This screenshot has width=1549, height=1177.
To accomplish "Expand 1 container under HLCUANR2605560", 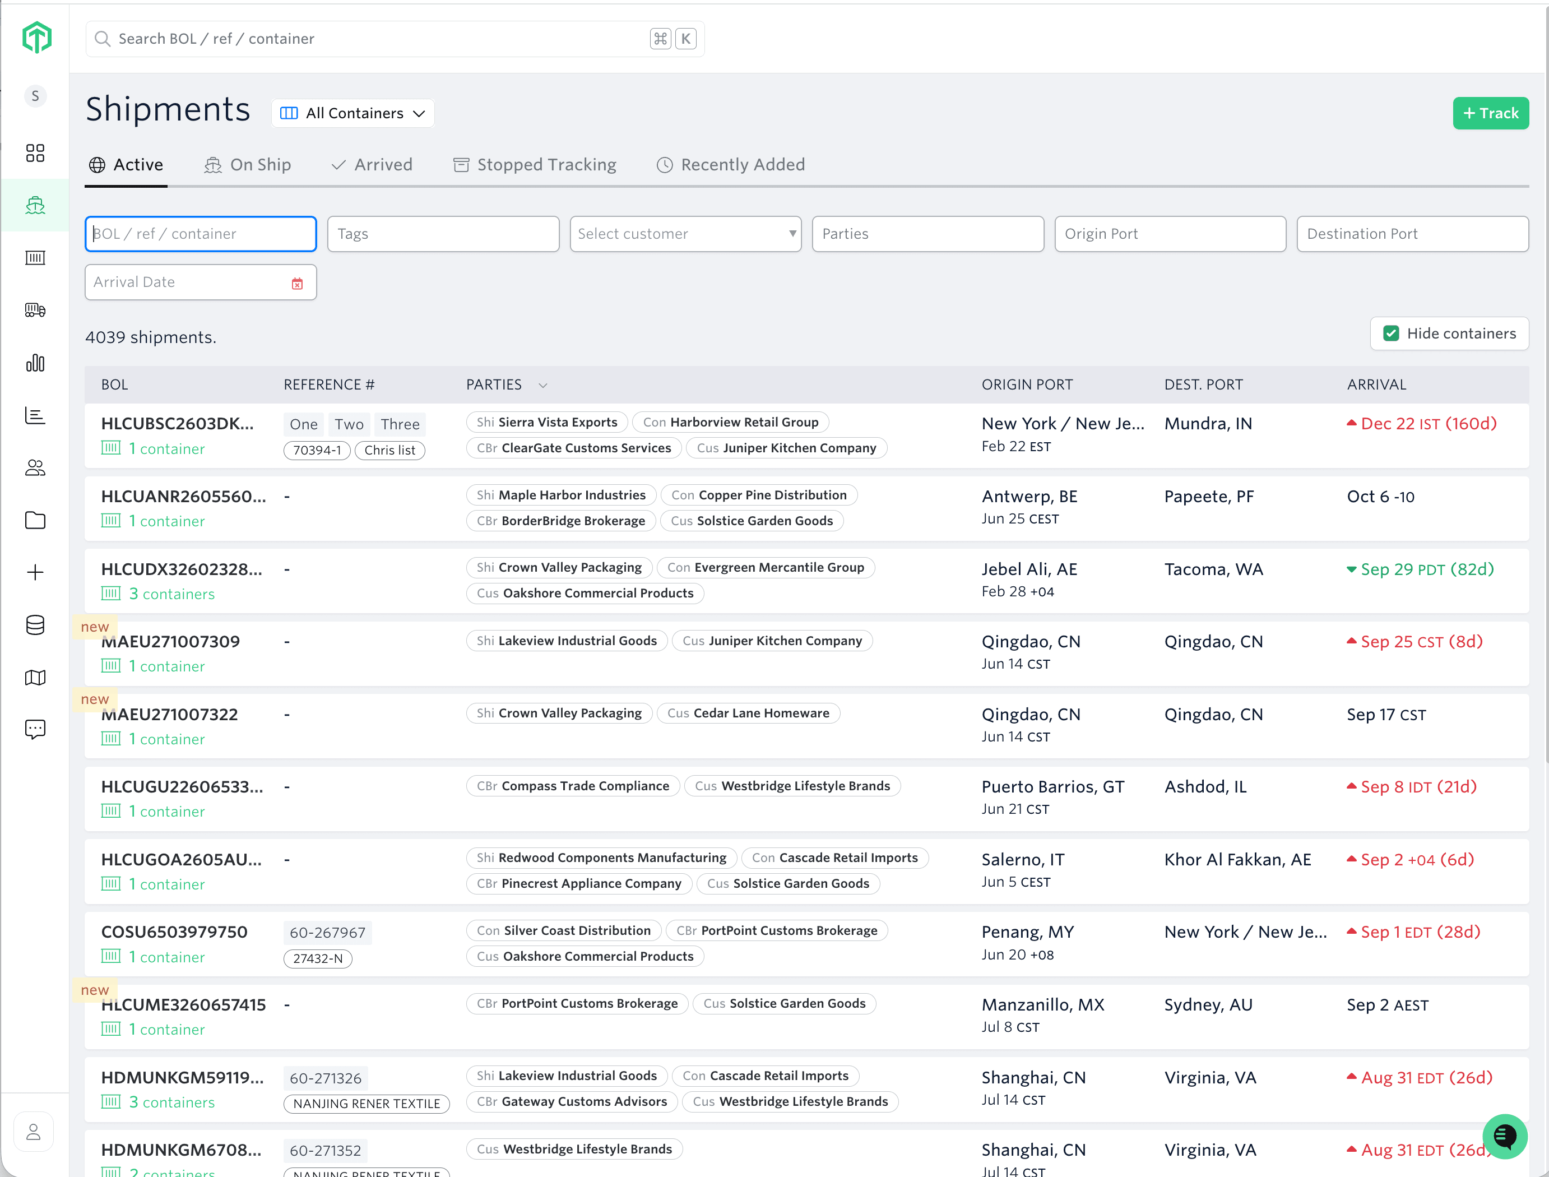I will pyautogui.click(x=167, y=521).
